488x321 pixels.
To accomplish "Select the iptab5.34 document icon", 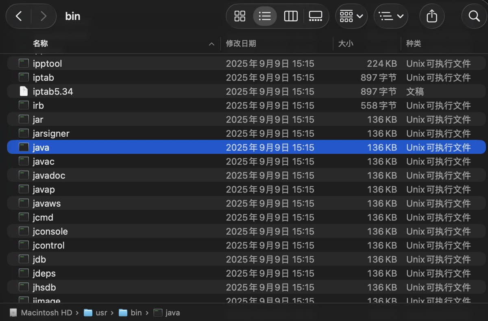I will point(24,92).
